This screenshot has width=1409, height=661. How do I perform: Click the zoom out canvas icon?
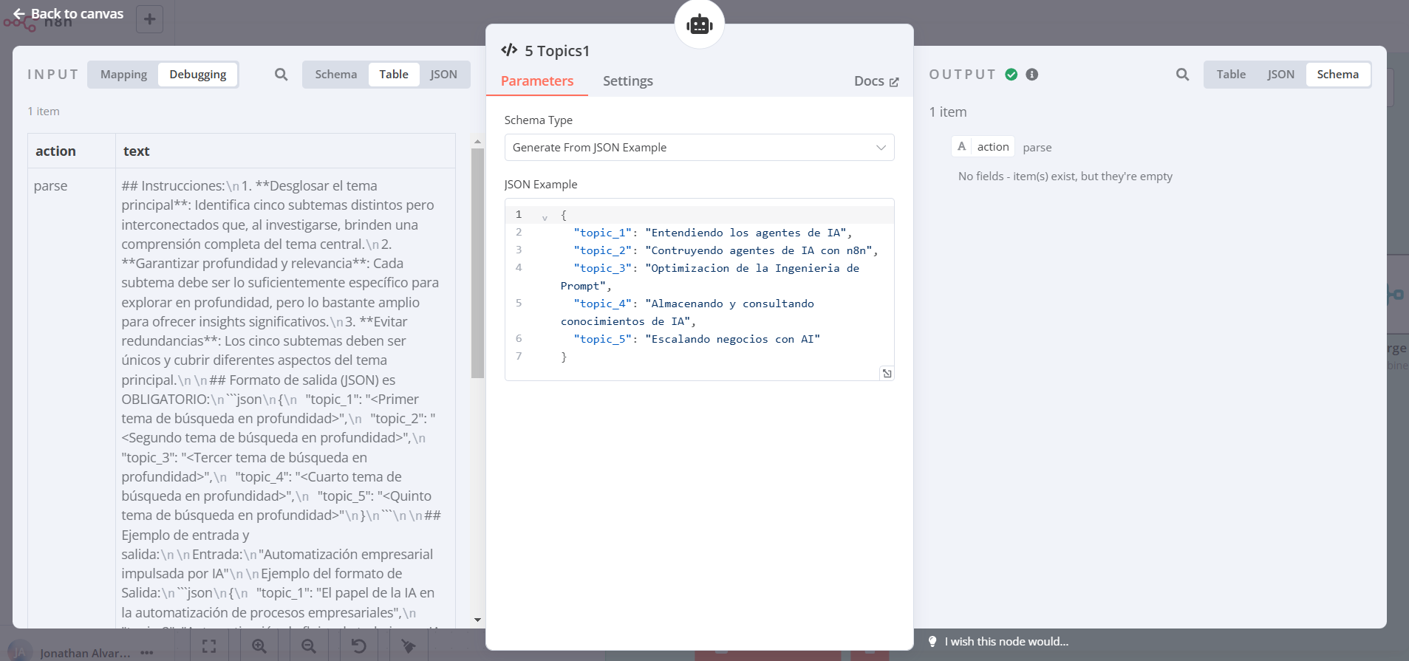(309, 646)
